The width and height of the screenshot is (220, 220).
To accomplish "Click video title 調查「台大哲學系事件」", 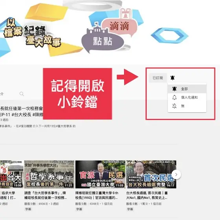I will click(45, 195).
